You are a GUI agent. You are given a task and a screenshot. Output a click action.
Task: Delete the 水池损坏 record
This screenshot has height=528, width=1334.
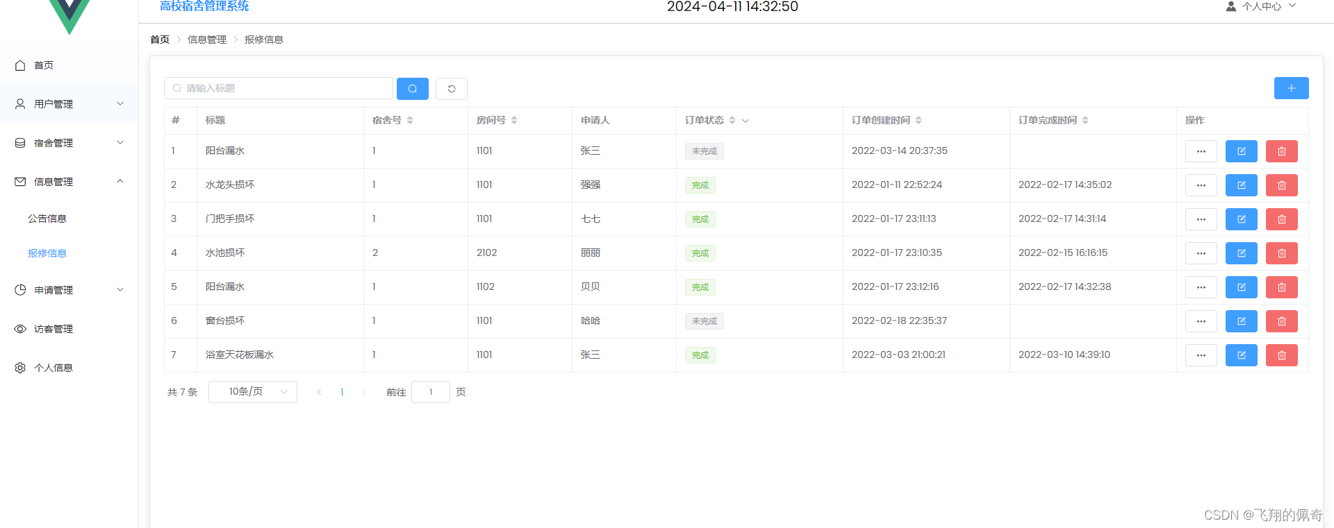click(x=1281, y=253)
